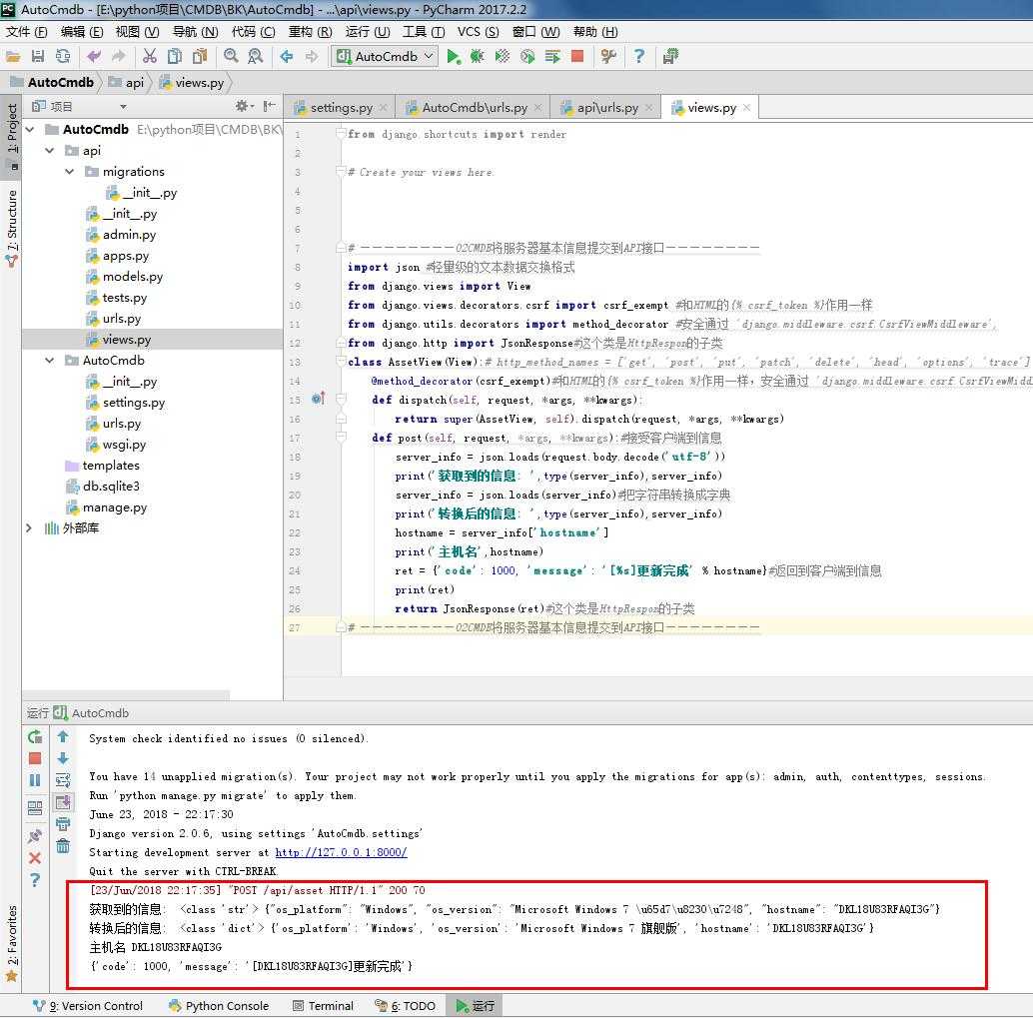Click the Paste icon in toolbar
This screenshot has width=1033, height=1018.
(x=200, y=57)
